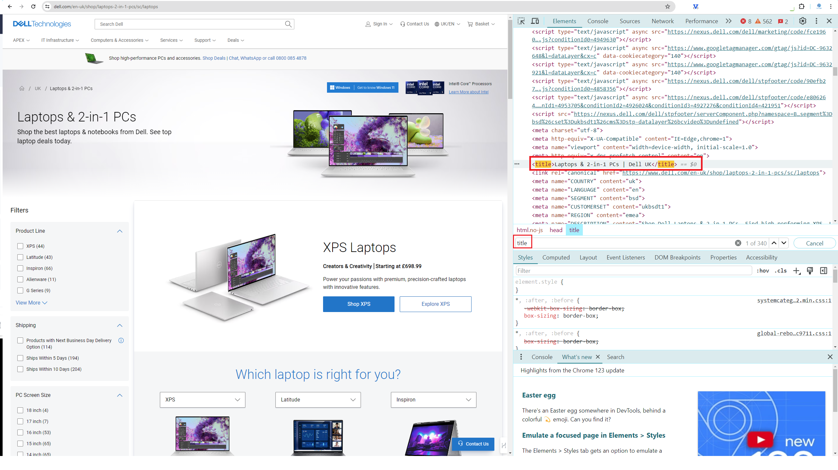Toggle the device toolbar icon in DevTools
This screenshot has height=470, width=838.
tap(535, 21)
